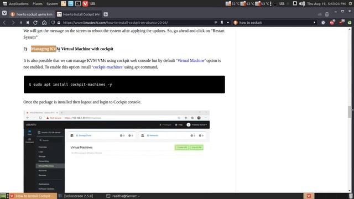Open a new browser tab
354x199 pixels.
click(106, 14)
